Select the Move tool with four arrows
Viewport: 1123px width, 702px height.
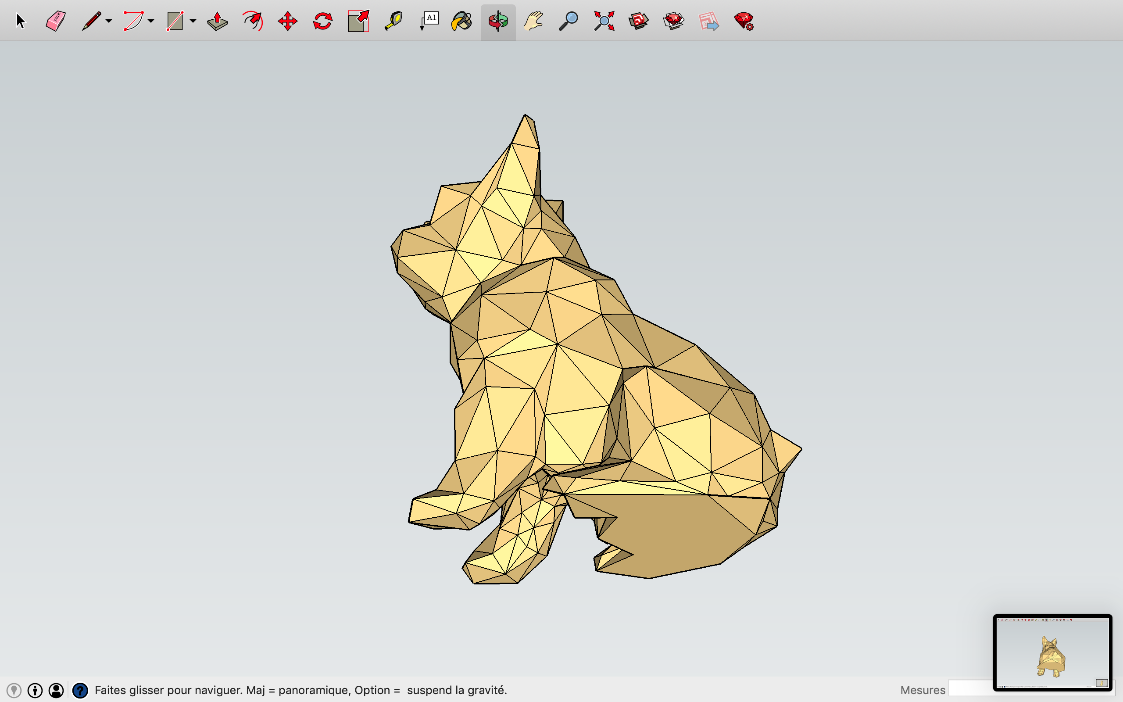[x=288, y=21]
